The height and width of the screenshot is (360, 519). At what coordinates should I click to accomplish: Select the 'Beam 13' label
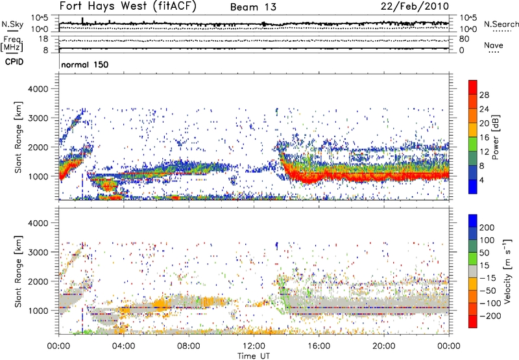coord(253,7)
